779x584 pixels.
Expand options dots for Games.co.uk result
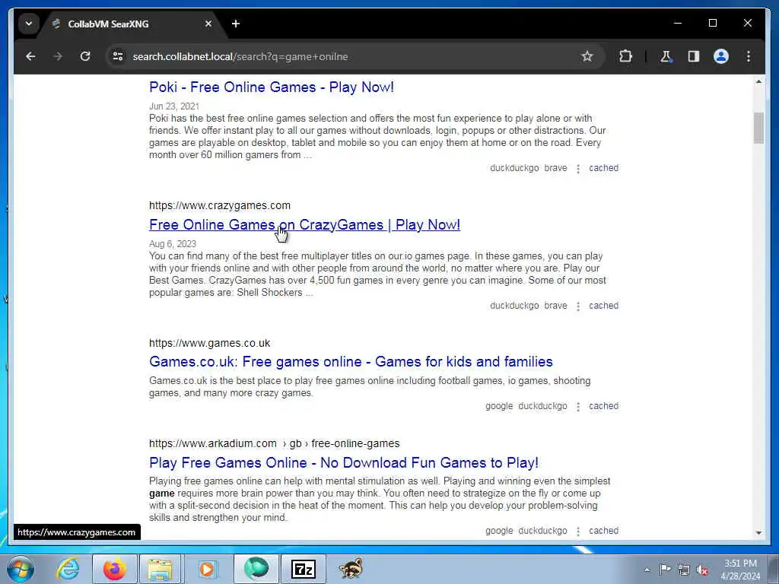(x=578, y=407)
